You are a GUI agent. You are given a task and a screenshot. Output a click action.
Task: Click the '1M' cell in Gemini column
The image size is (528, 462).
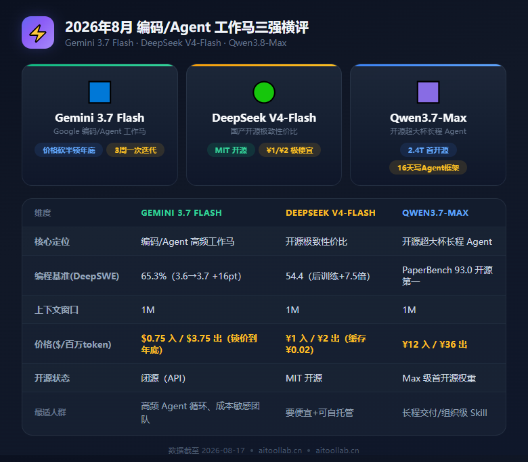pyautogui.click(x=148, y=310)
